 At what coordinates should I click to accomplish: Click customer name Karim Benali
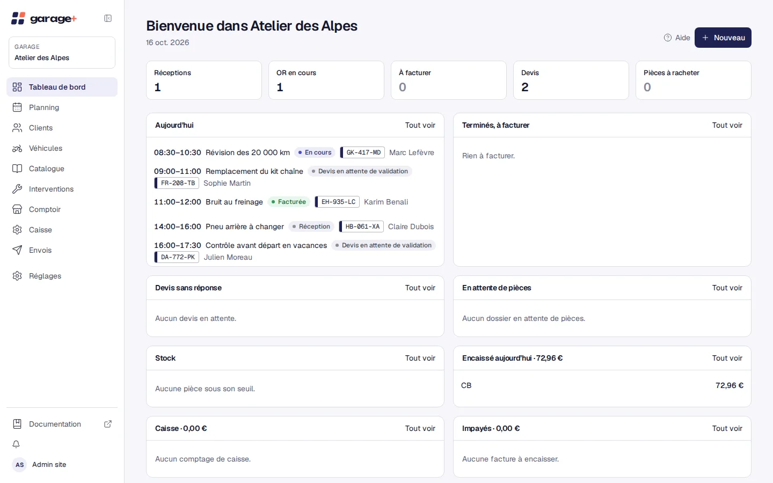pyautogui.click(x=386, y=202)
